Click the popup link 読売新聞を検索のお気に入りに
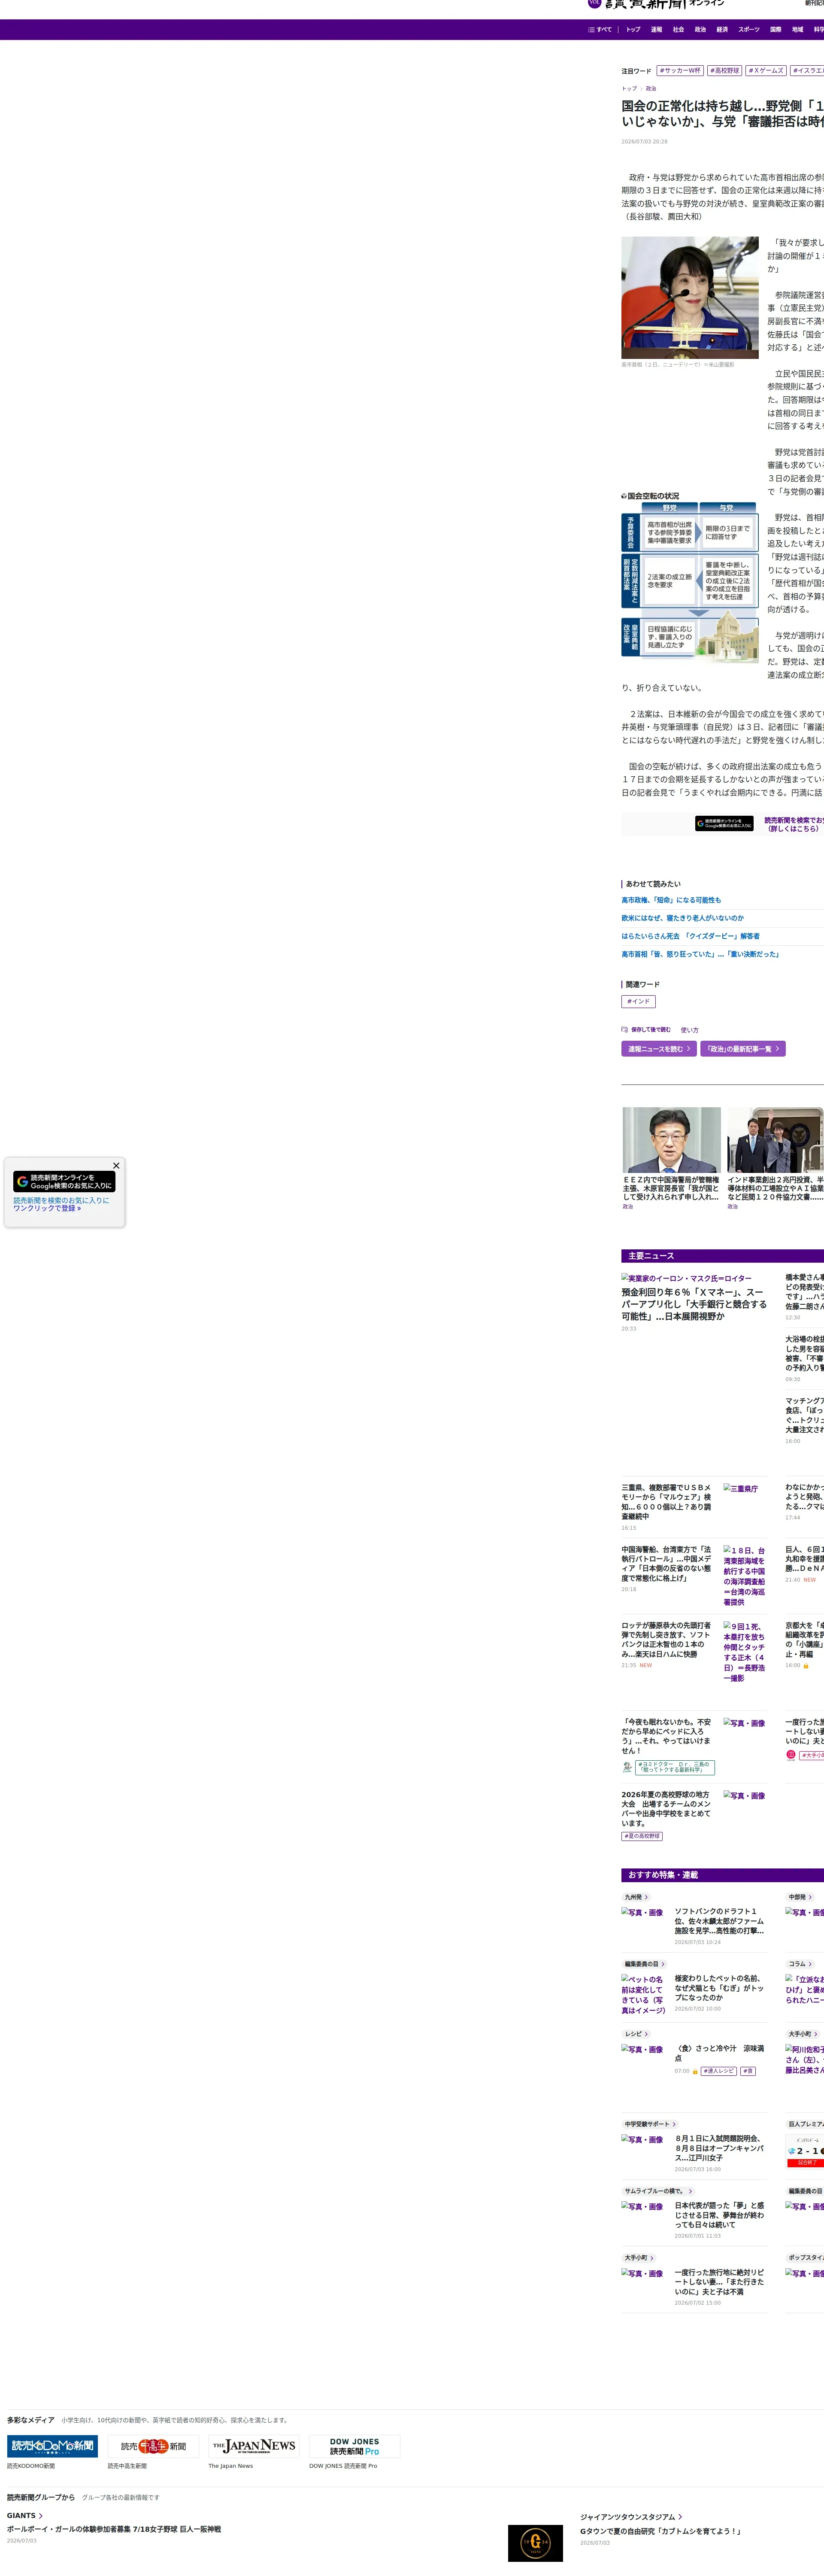 (61, 1204)
